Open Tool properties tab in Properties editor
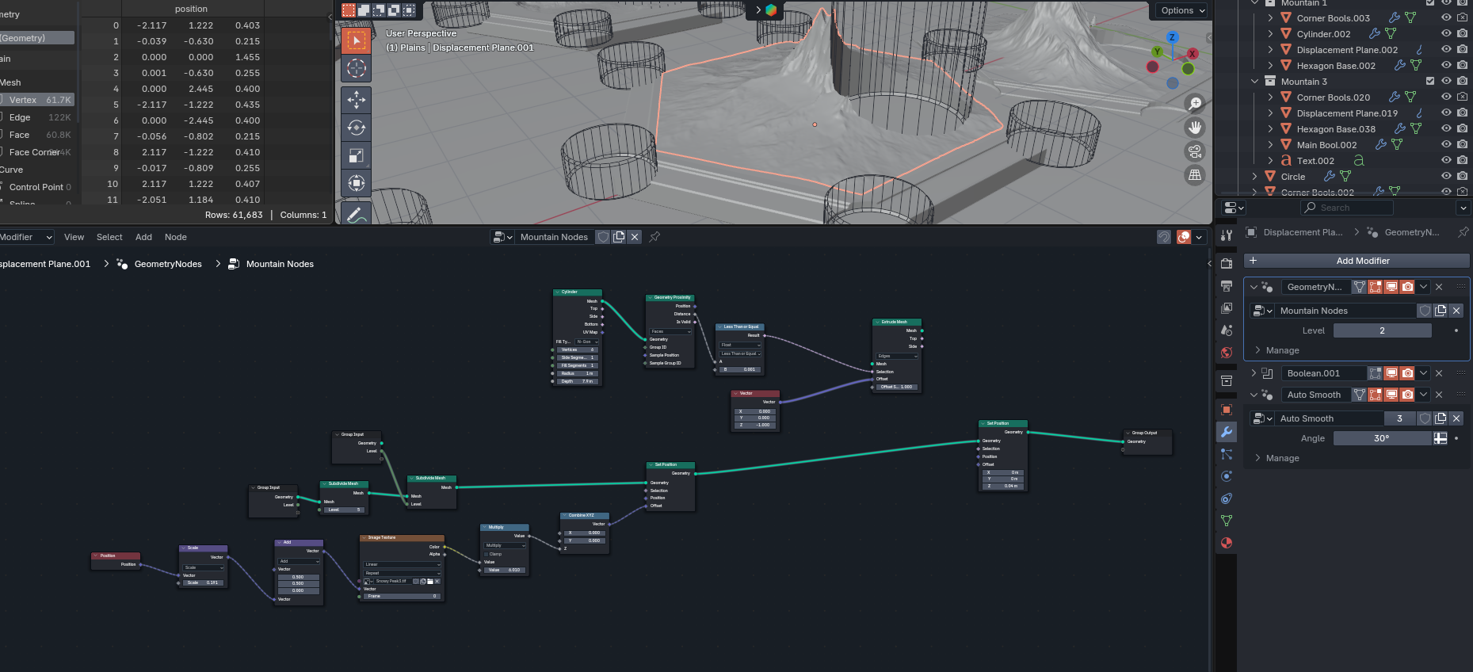 1227,235
